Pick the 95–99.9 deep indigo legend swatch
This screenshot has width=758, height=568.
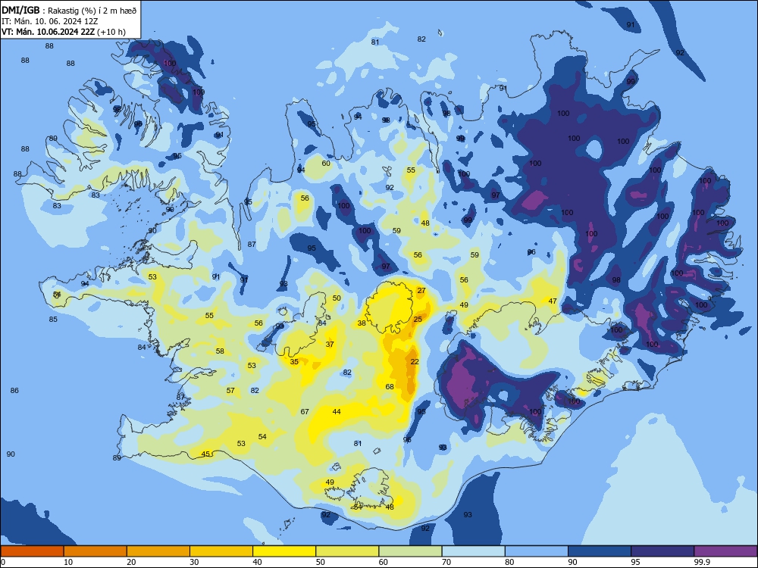(662, 551)
